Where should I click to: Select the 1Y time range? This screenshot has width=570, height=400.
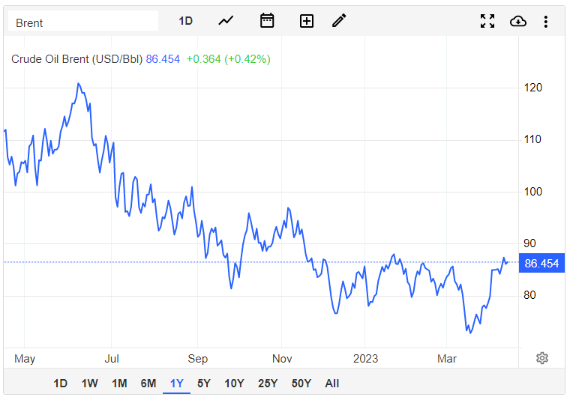177,384
